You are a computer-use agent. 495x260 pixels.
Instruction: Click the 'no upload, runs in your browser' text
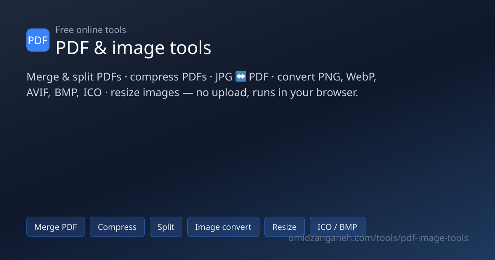pyautogui.click(x=277, y=92)
